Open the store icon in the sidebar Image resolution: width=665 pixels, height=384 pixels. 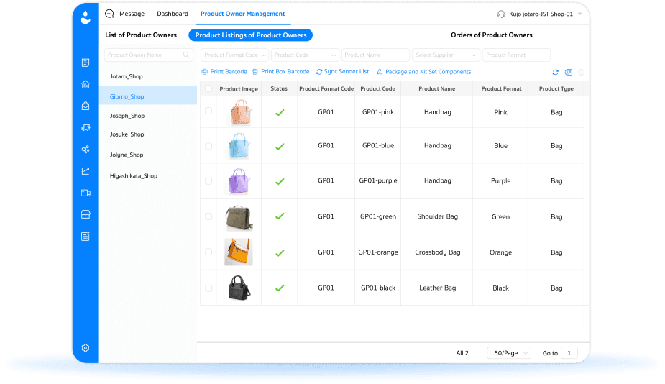86,214
